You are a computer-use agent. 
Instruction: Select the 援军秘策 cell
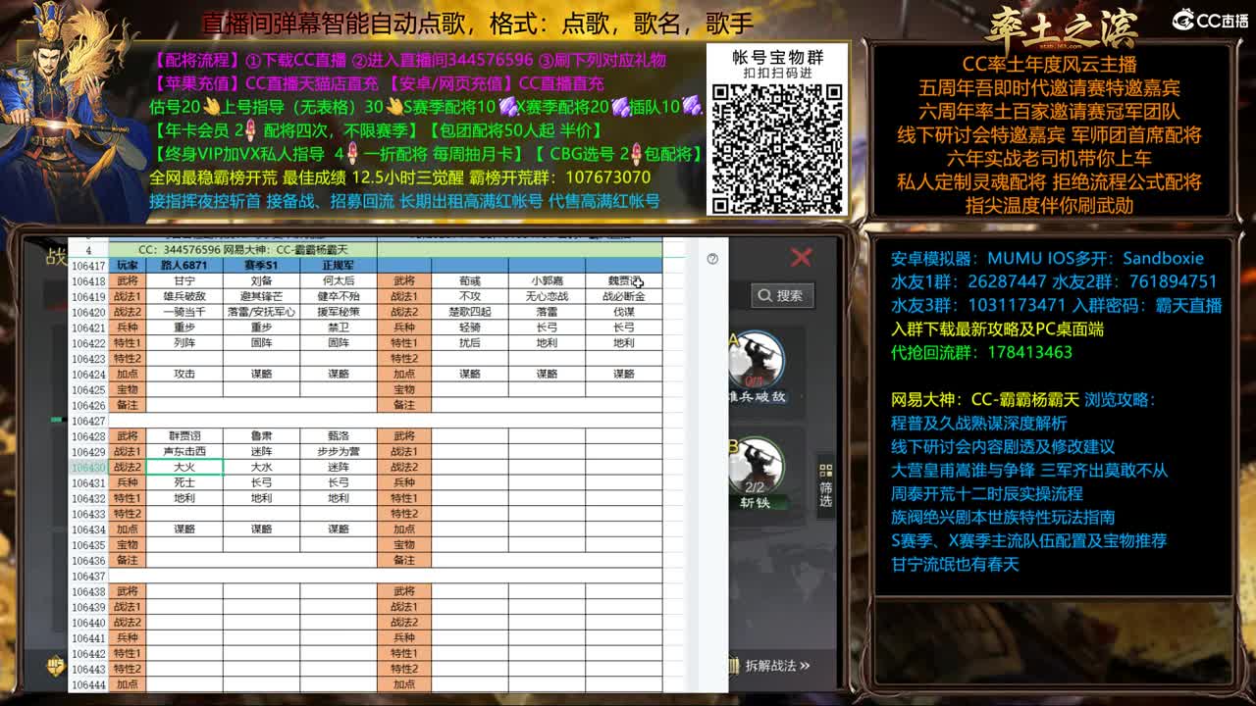(x=339, y=313)
